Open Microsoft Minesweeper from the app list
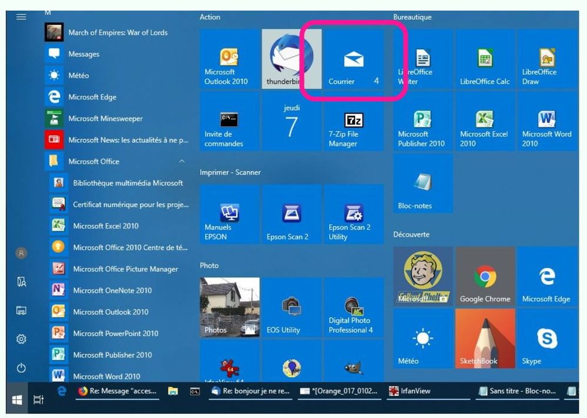The height and width of the screenshot is (418, 587). pos(118,119)
